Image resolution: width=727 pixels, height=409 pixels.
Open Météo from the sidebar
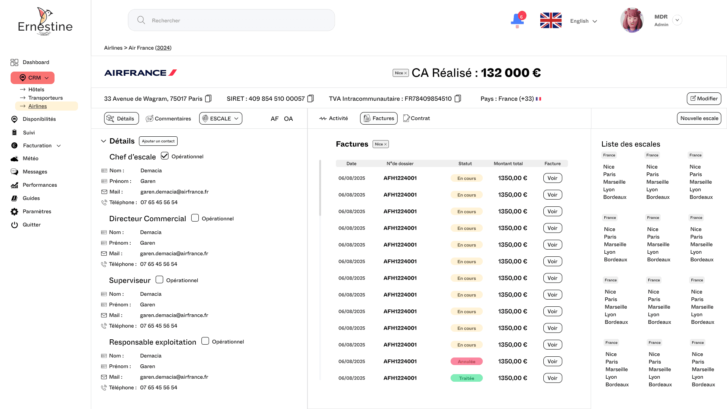coord(30,158)
